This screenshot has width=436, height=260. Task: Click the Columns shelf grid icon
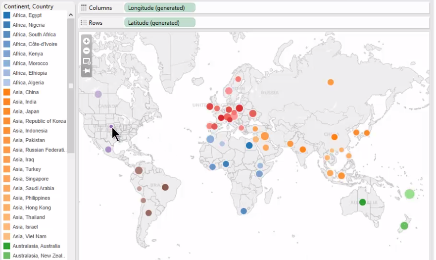click(84, 8)
